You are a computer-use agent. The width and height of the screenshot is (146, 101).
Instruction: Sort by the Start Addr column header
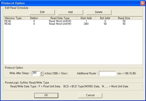point(86,18)
